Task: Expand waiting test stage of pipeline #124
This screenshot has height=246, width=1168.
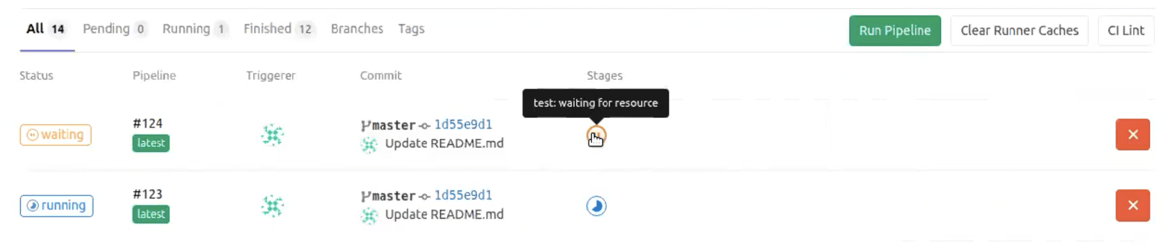Action: [x=596, y=135]
